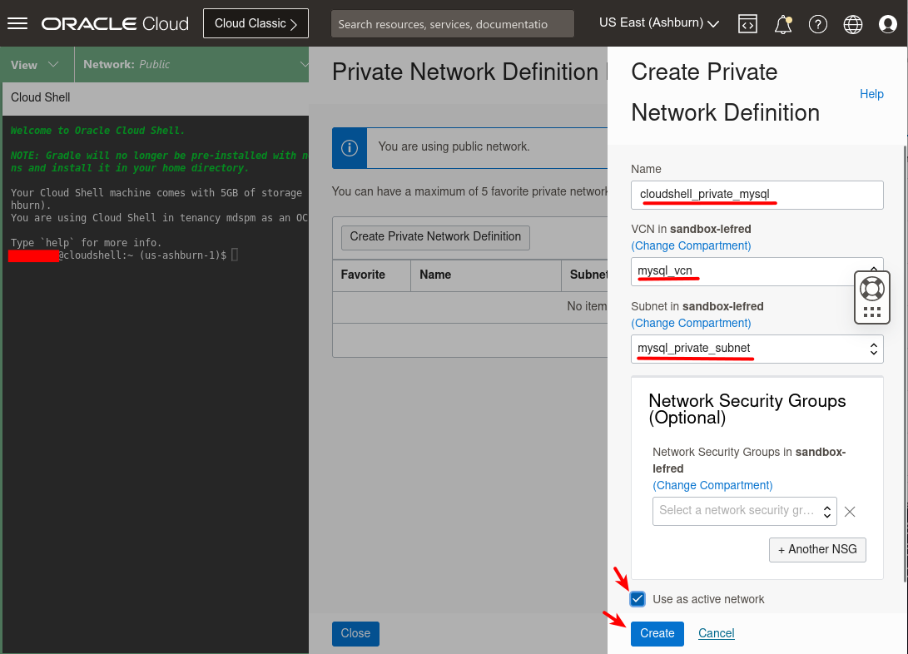Click the Name field containing cloudshell_private_mysql
The height and width of the screenshot is (654, 908).
coord(757,195)
